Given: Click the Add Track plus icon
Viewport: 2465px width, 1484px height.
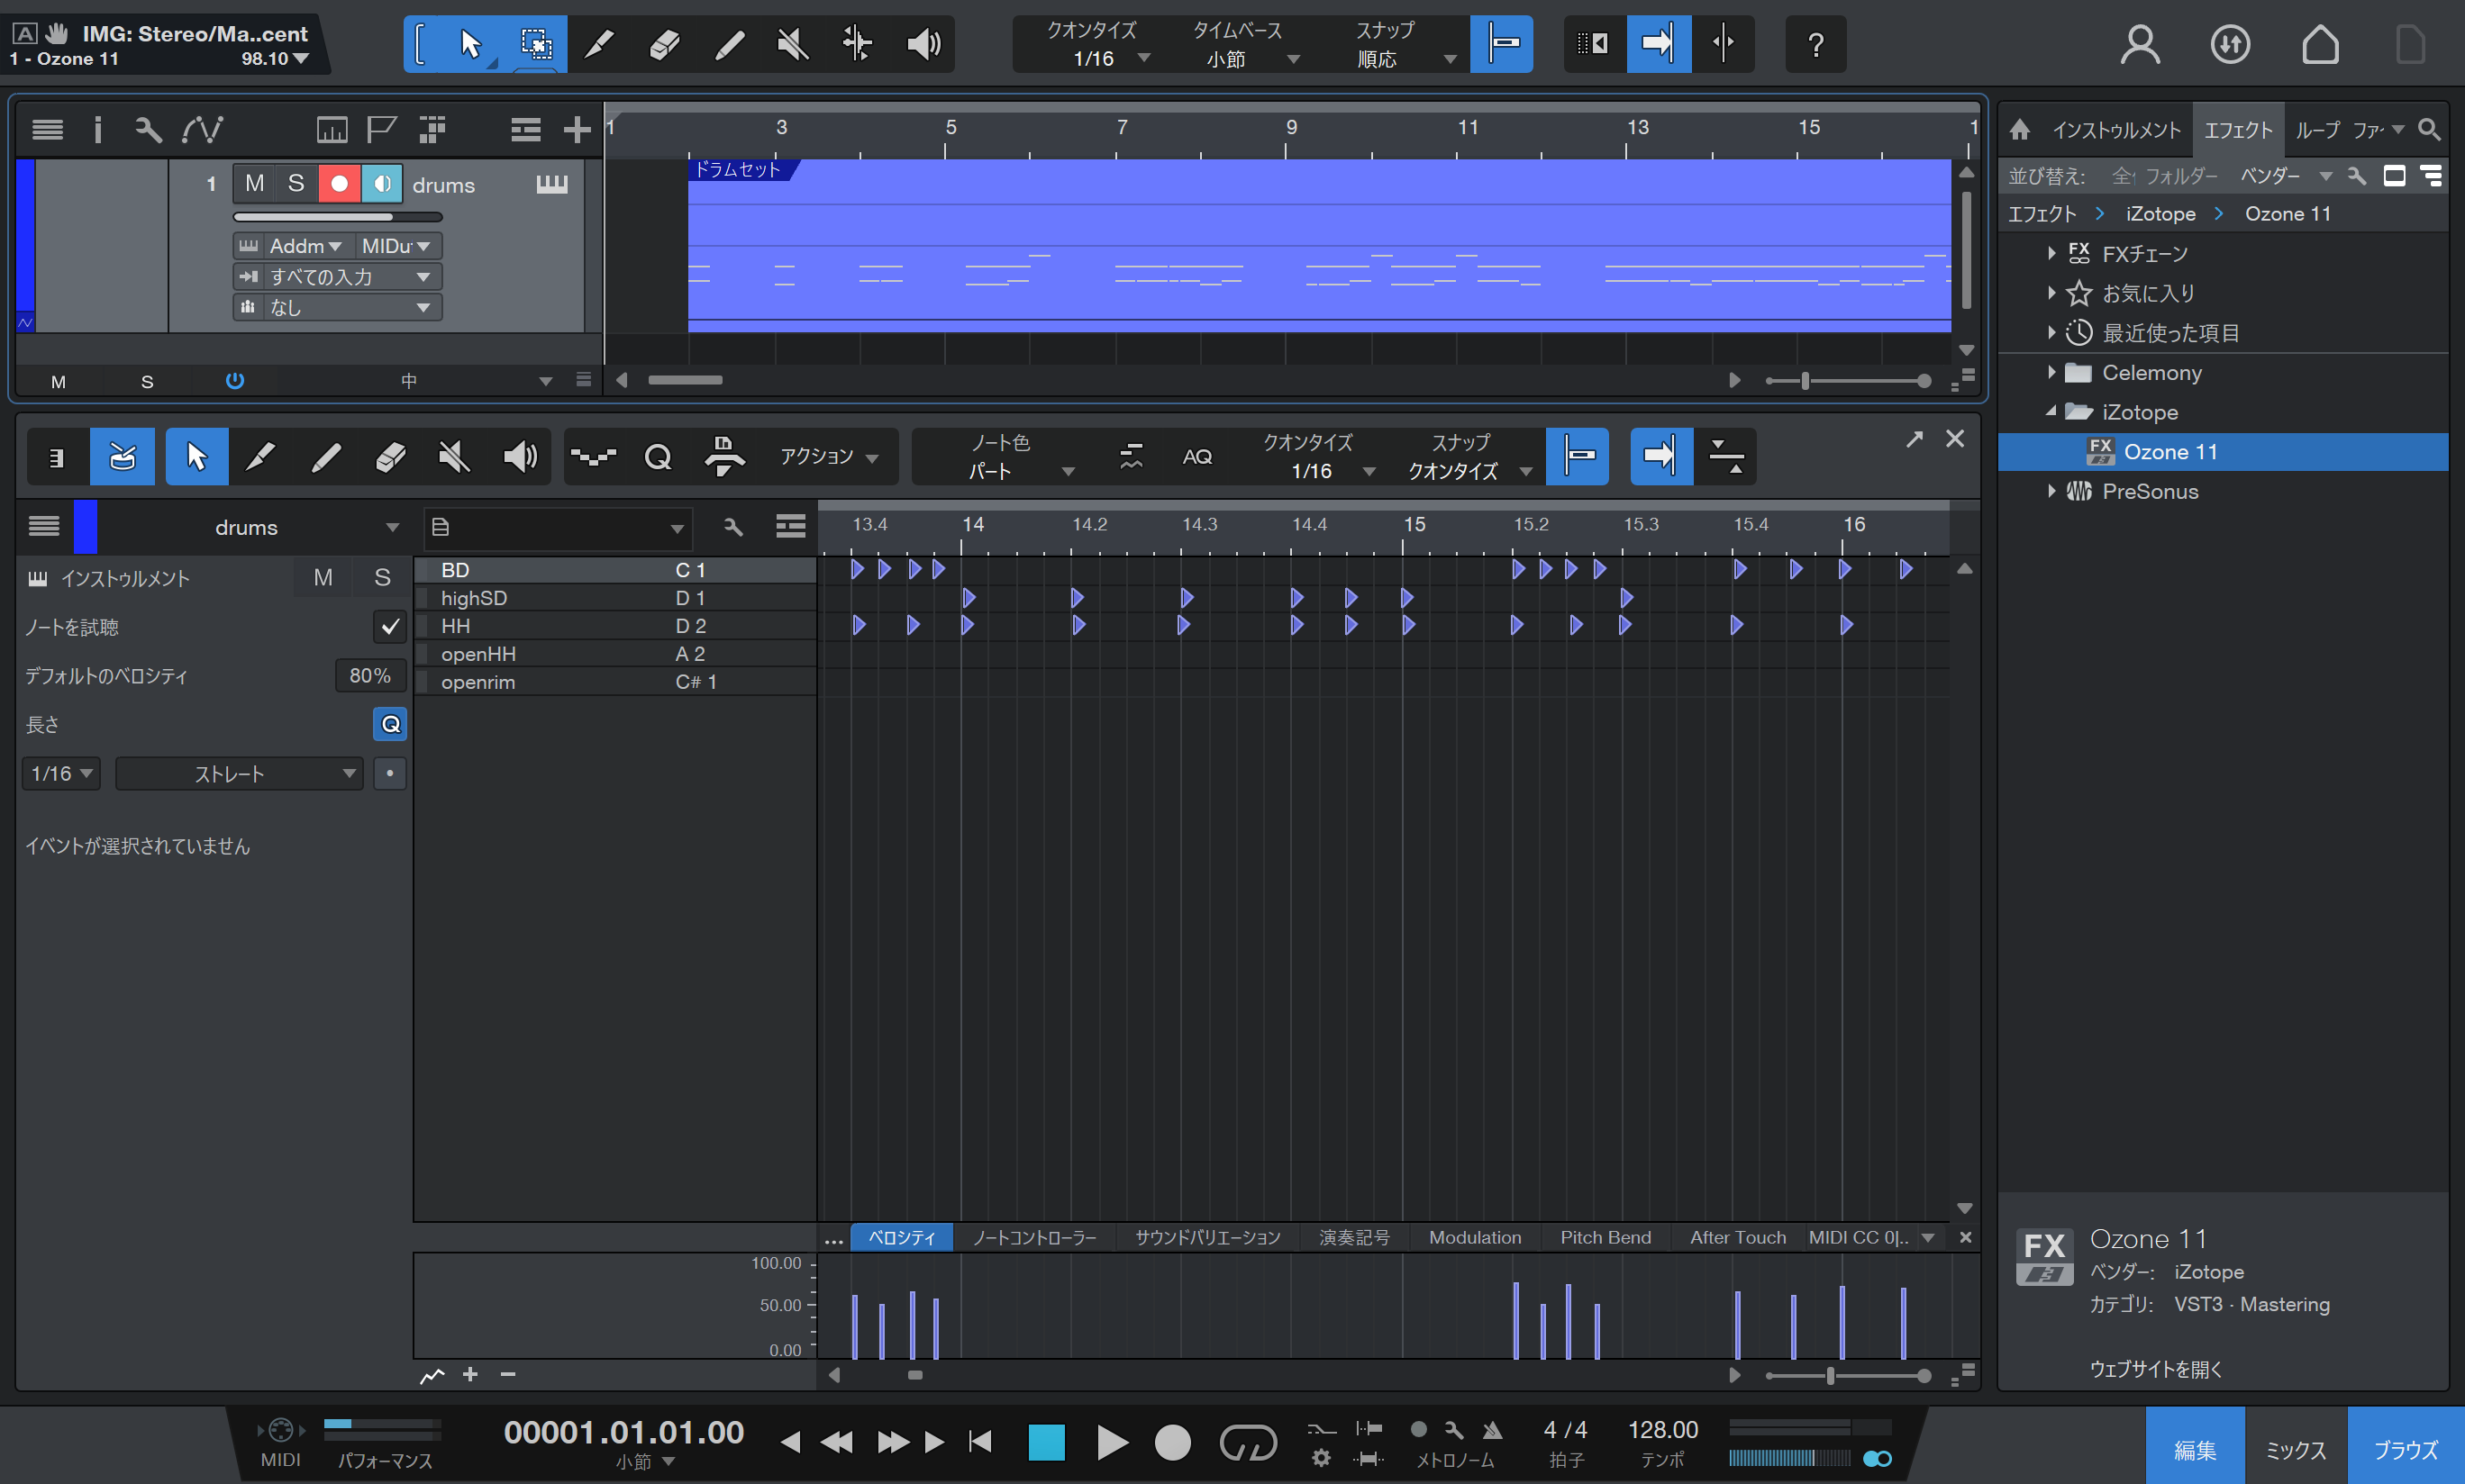Looking at the screenshot, I should coord(577,129).
